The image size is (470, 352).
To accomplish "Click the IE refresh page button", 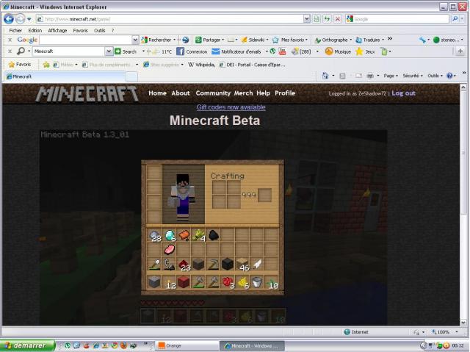I will point(327,19).
